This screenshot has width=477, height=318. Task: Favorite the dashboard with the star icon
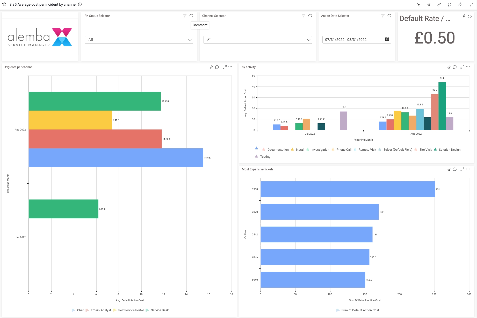point(4,4)
